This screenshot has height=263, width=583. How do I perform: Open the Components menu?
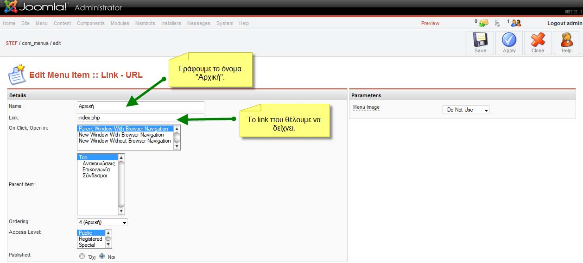(x=91, y=23)
